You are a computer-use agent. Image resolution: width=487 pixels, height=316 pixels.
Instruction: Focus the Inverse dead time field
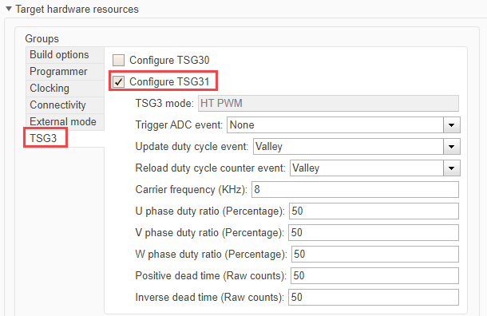374,298
